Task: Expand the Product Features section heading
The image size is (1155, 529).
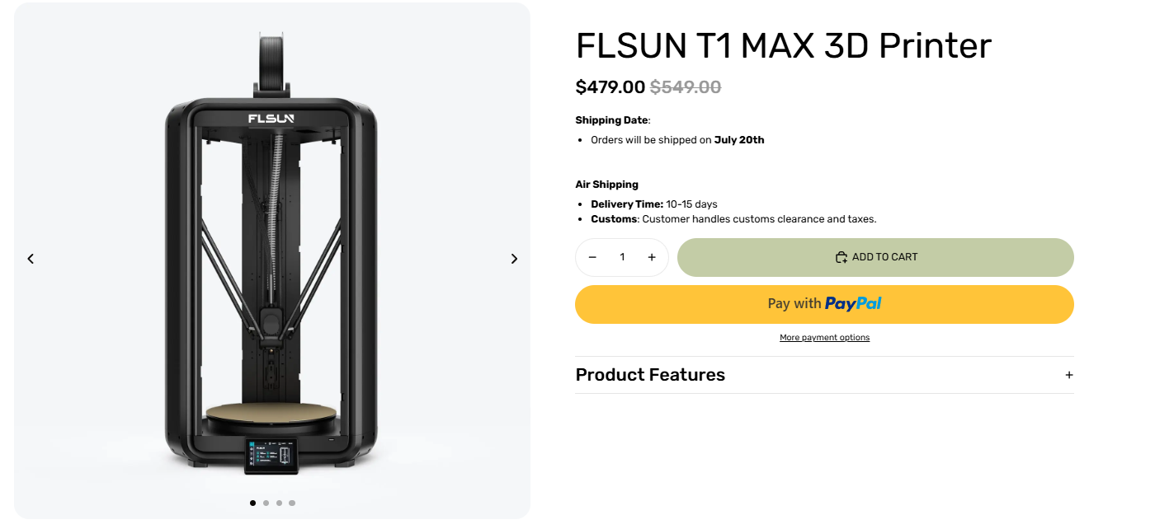Action: tap(650, 375)
